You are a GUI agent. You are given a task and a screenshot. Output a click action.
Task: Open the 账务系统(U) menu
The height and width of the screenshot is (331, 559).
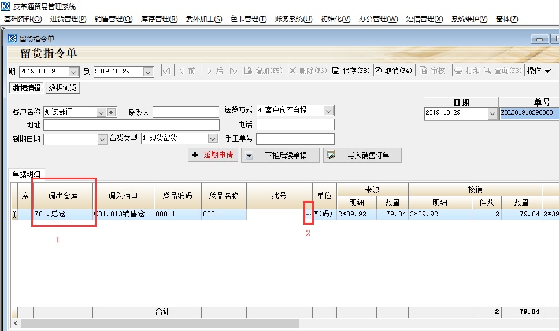click(294, 19)
